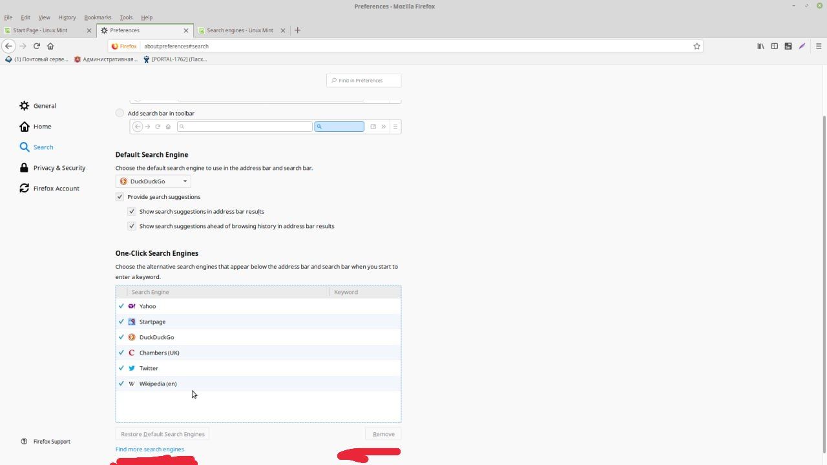Click the Firefox Support help icon

tap(24, 442)
